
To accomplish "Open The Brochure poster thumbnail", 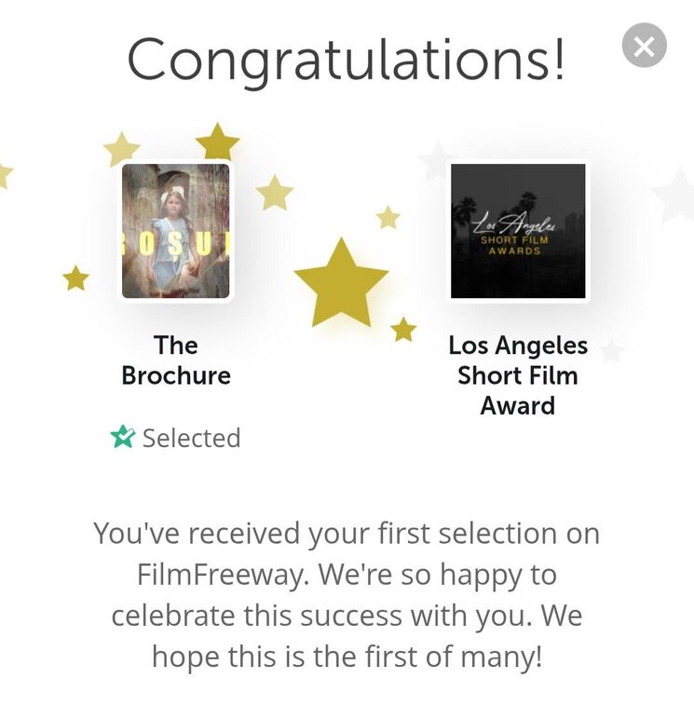I will 176,231.
